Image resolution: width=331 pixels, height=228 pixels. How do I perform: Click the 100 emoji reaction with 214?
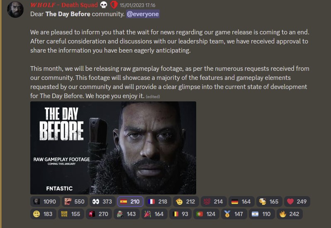coord(214,202)
